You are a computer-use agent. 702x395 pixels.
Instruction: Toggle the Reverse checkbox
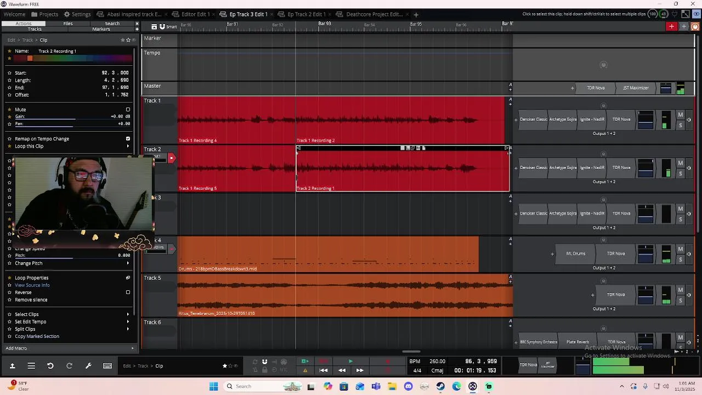(128, 292)
